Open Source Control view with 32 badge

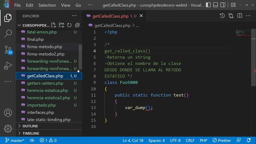click(x=8, y=50)
